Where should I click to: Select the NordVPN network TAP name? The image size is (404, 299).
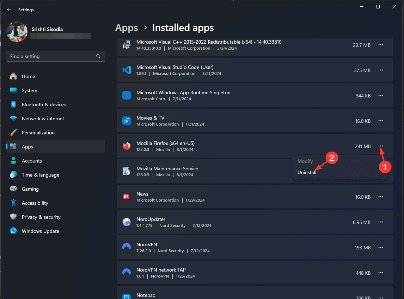click(161, 270)
